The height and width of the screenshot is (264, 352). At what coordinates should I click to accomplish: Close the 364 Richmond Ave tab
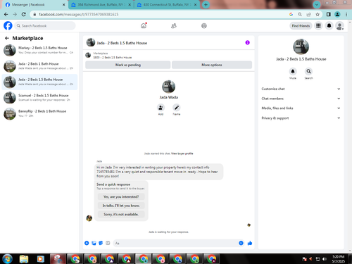pyautogui.click(x=130, y=5)
